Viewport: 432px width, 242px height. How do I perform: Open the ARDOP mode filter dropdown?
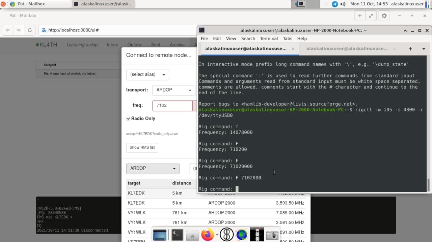point(153,168)
